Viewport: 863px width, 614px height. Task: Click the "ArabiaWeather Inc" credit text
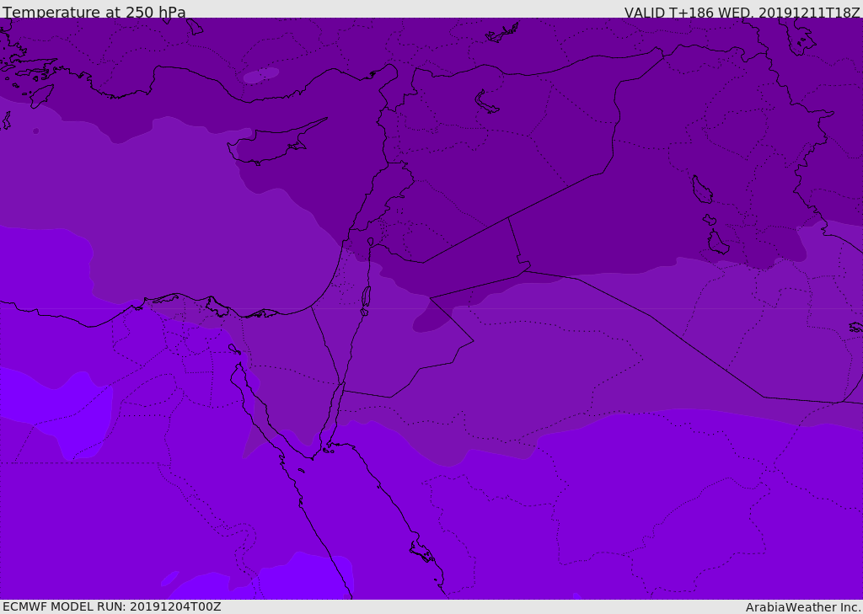pos(802,607)
